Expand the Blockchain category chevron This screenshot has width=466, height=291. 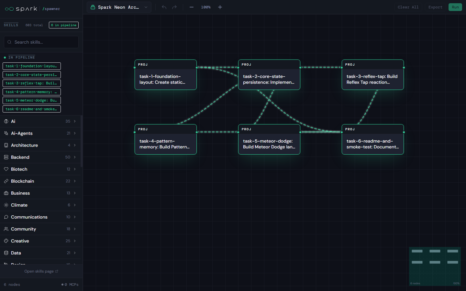(75, 181)
